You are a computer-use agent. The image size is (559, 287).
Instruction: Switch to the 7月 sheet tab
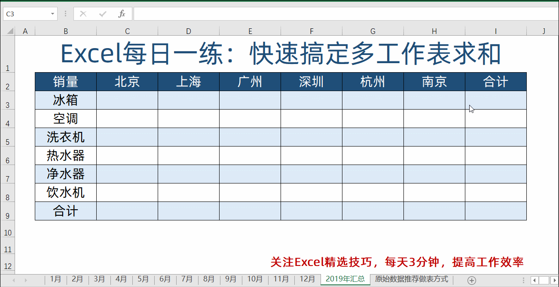(x=187, y=279)
